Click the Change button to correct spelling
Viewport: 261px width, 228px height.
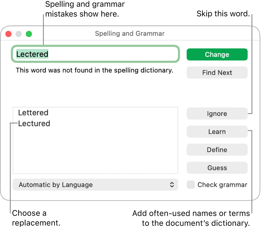click(x=217, y=54)
